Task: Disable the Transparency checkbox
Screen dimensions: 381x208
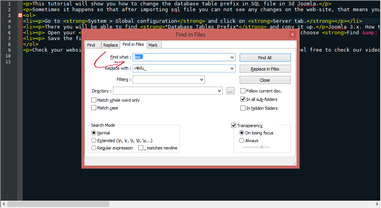Action: (234, 126)
